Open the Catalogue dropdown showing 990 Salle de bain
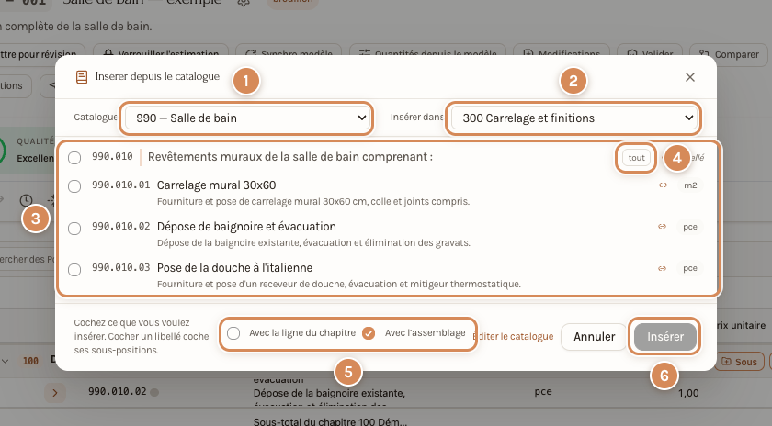Screen dimensions: 772x426 (246, 118)
